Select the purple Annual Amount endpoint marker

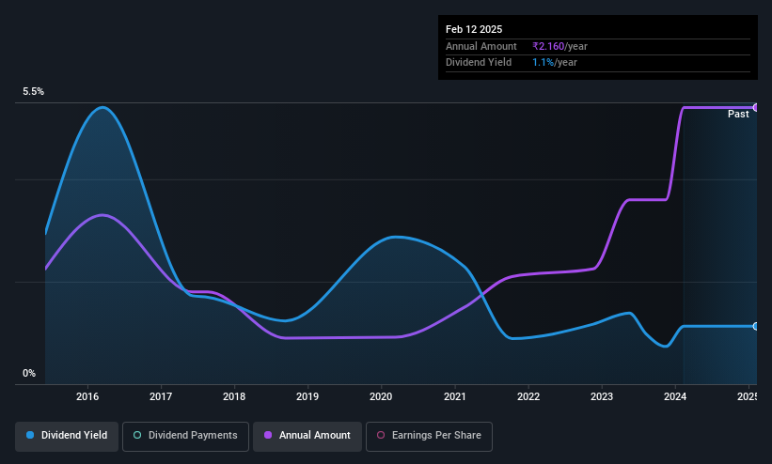click(x=755, y=107)
